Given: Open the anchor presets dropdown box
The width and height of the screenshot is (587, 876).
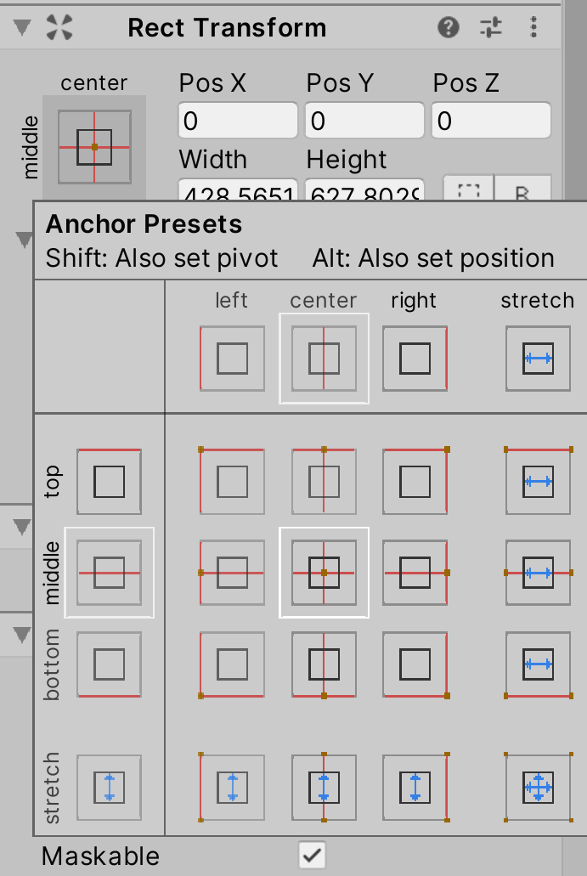Looking at the screenshot, I should [94, 147].
